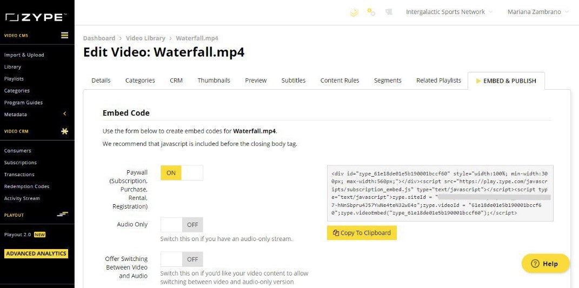
Task: Click the Playout stacked lines icon
Action: tap(63, 215)
